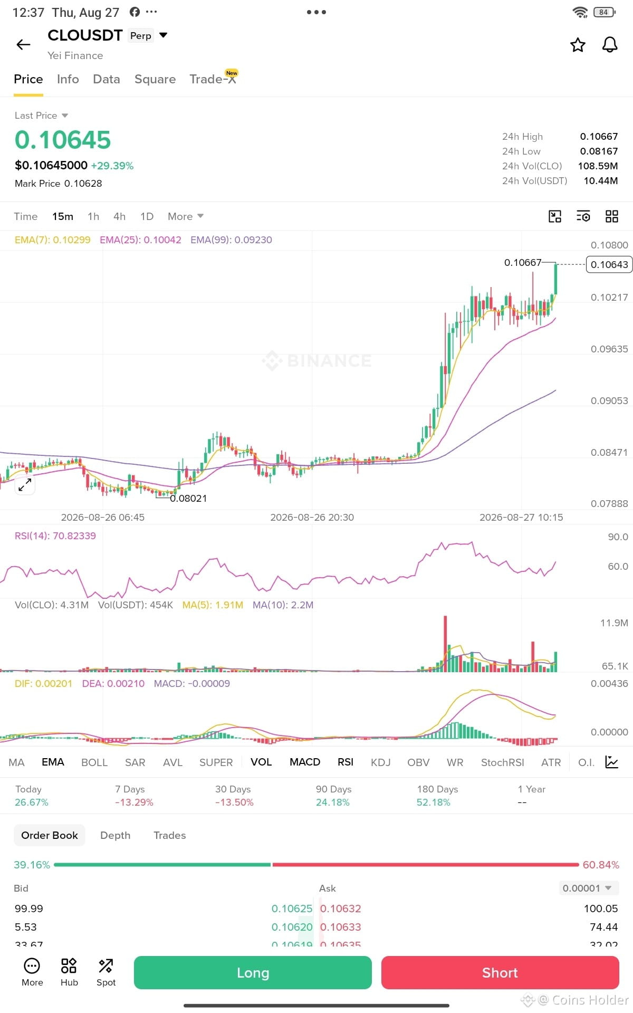The width and height of the screenshot is (633, 1013).
Task: Toggle the RSI sub-indicator
Action: (346, 762)
